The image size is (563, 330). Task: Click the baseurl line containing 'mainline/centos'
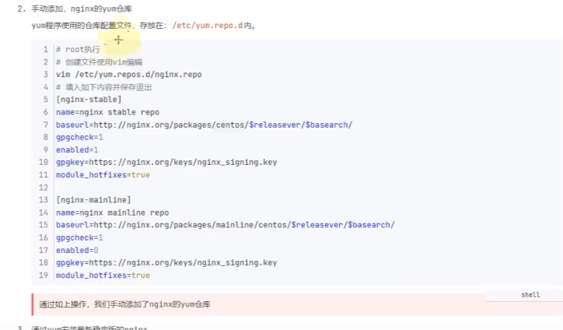225,225
